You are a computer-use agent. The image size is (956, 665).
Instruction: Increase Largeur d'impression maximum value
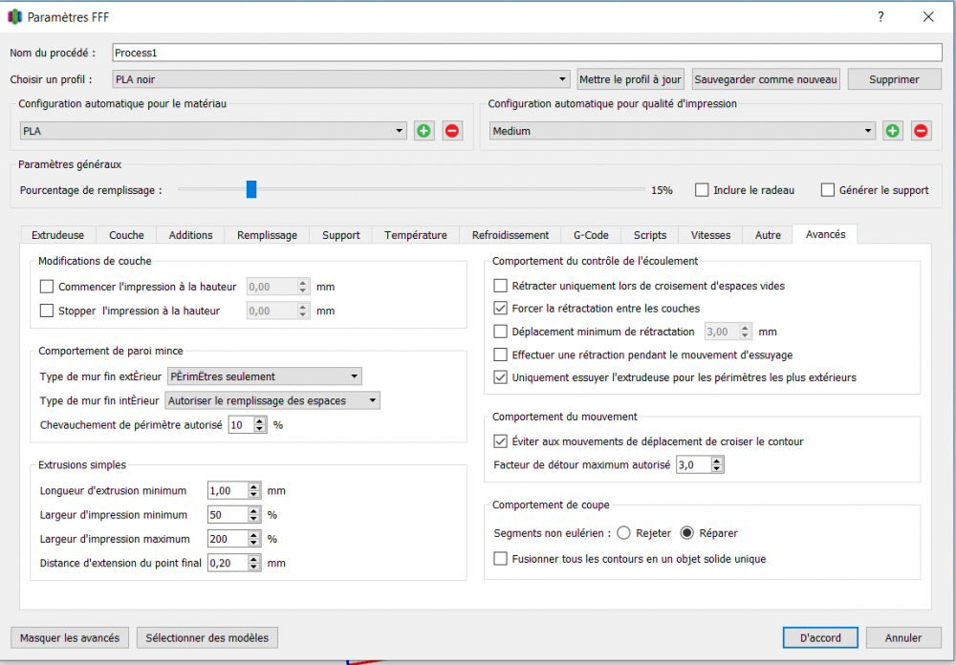pyautogui.click(x=254, y=534)
